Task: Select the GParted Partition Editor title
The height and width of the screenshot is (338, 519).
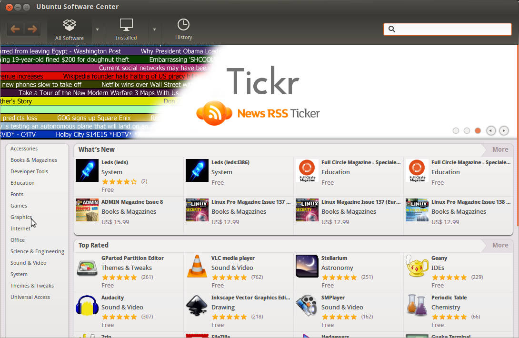Action: (132, 258)
